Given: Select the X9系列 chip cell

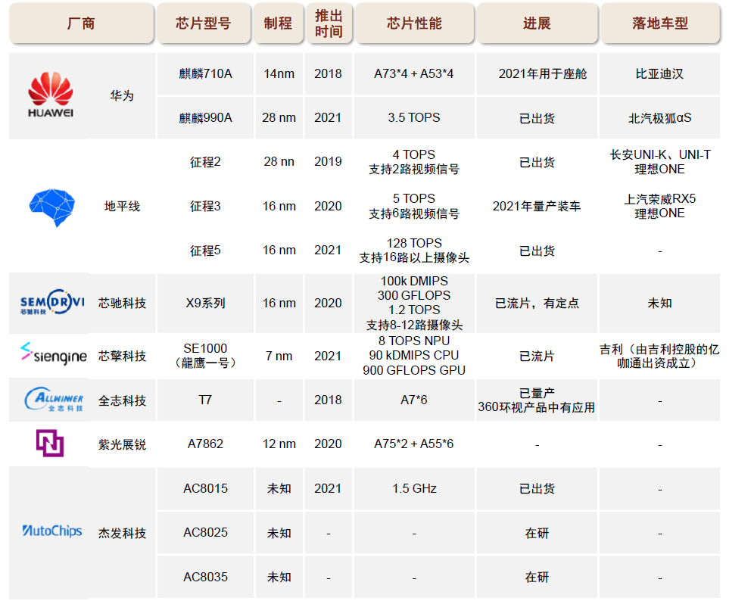Looking at the screenshot, I should pos(205,303).
